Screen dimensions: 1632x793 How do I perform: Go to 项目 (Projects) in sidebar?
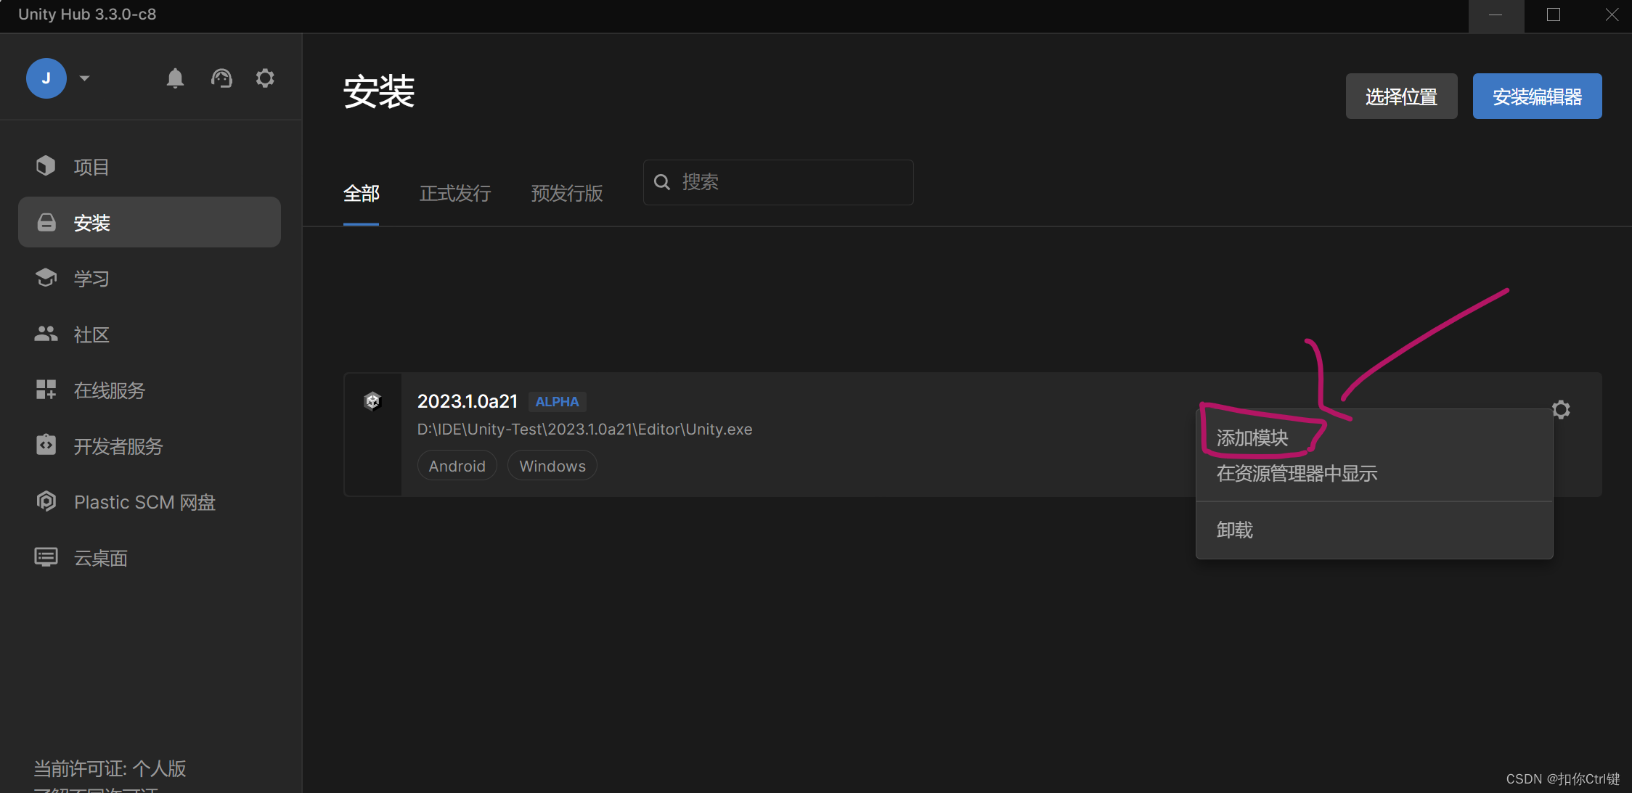[x=150, y=167]
